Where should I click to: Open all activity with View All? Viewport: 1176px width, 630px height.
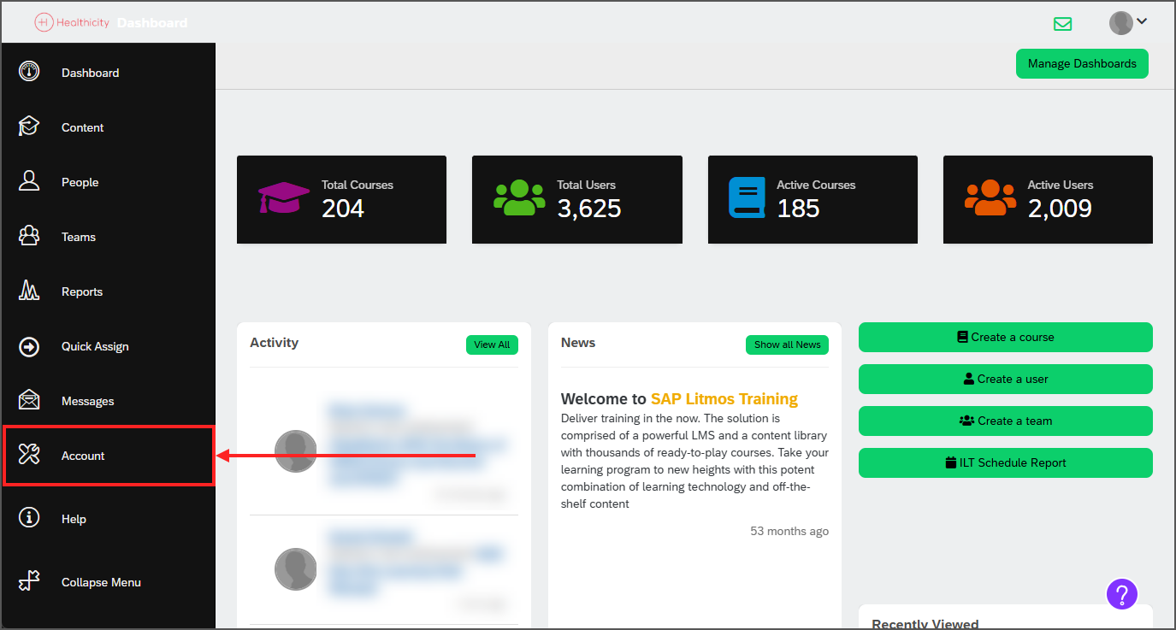coord(492,344)
